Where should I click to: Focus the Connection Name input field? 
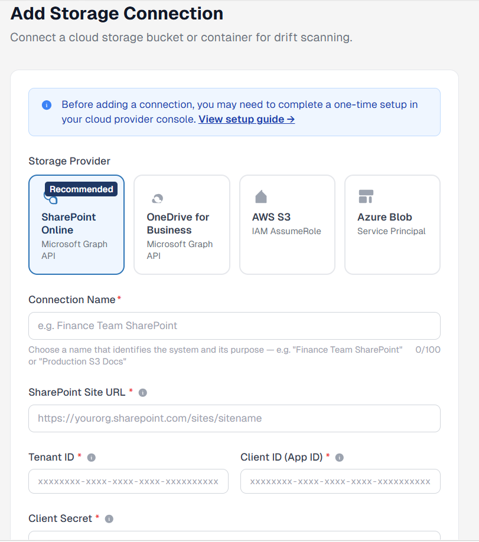click(x=234, y=326)
